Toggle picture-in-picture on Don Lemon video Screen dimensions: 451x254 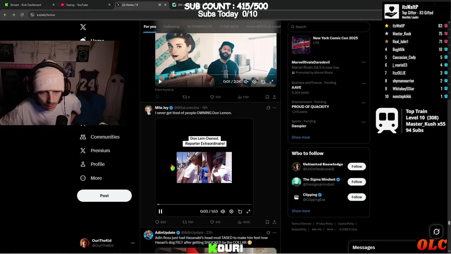(240, 211)
